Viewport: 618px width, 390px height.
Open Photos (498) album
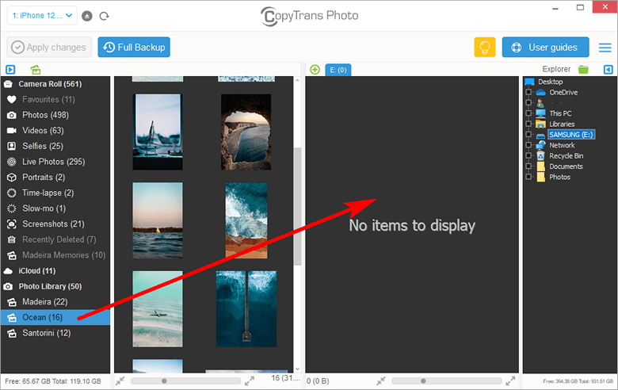(x=55, y=115)
